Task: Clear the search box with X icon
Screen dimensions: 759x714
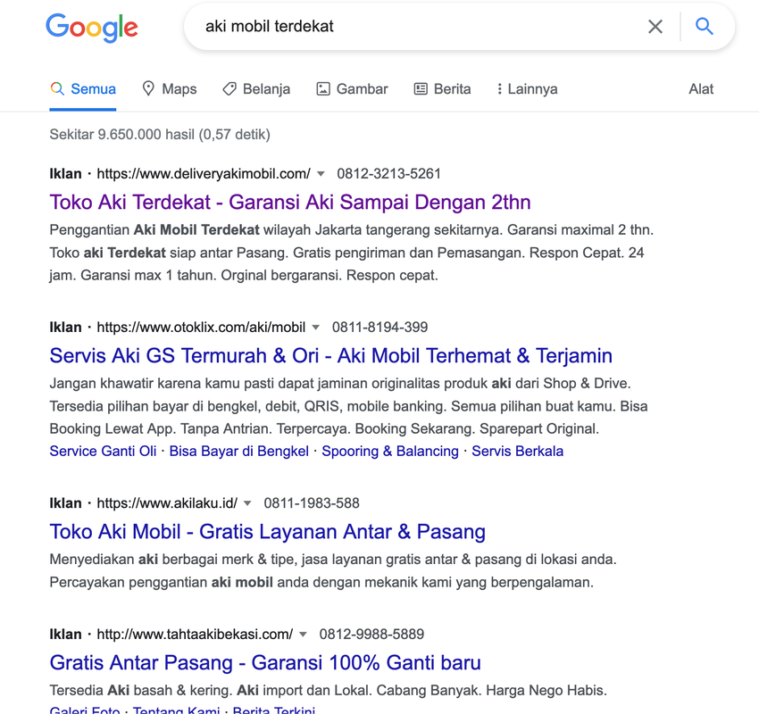Action: [x=655, y=27]
